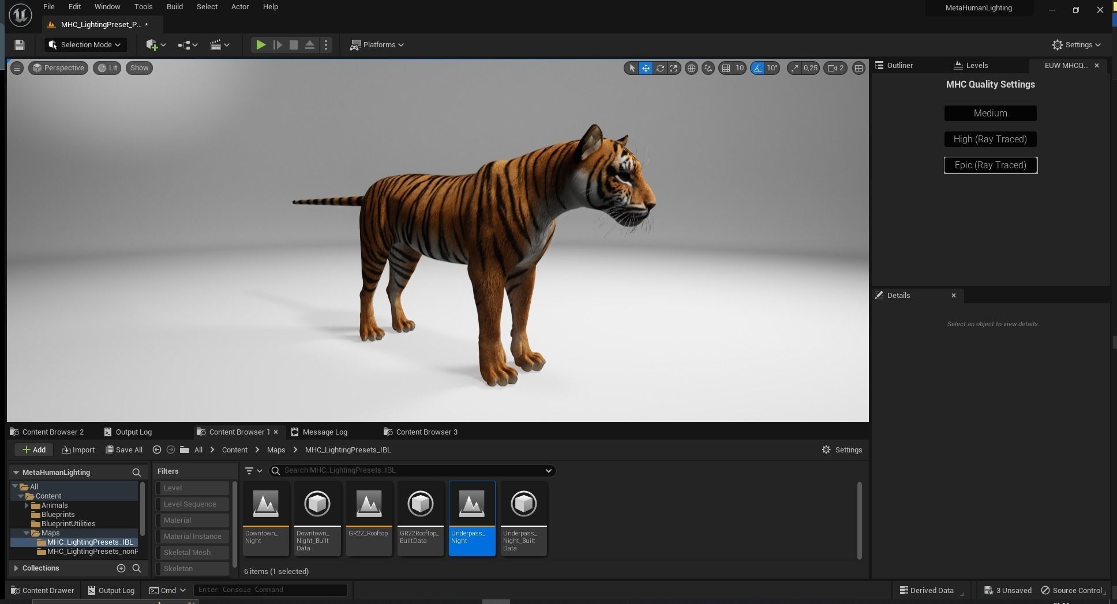Select Medium quality setting
The image size is (1117, 604).
[990, 113]
